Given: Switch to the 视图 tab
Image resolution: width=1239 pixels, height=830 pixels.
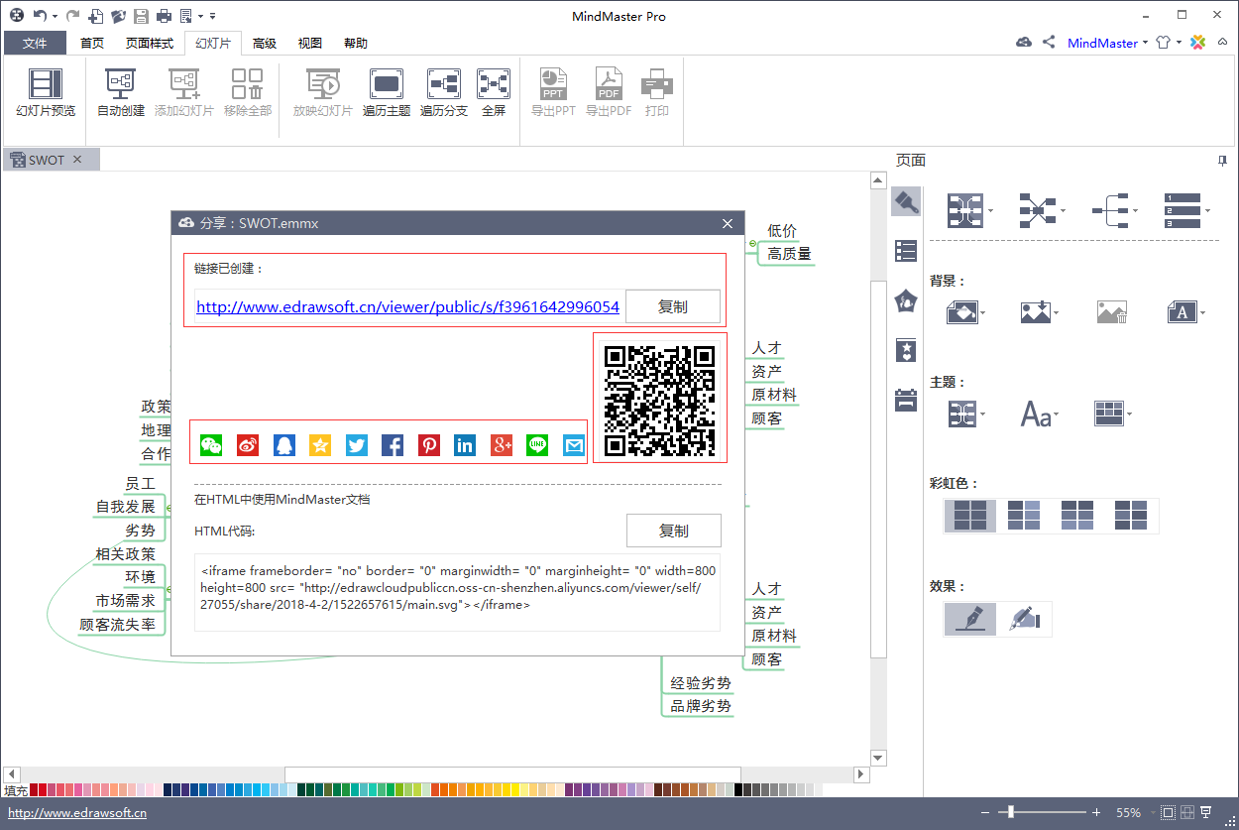Looking at the screenshot, I should [310, 43].
